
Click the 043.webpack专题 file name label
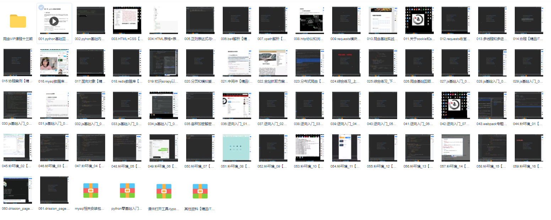tap(492, 124)
